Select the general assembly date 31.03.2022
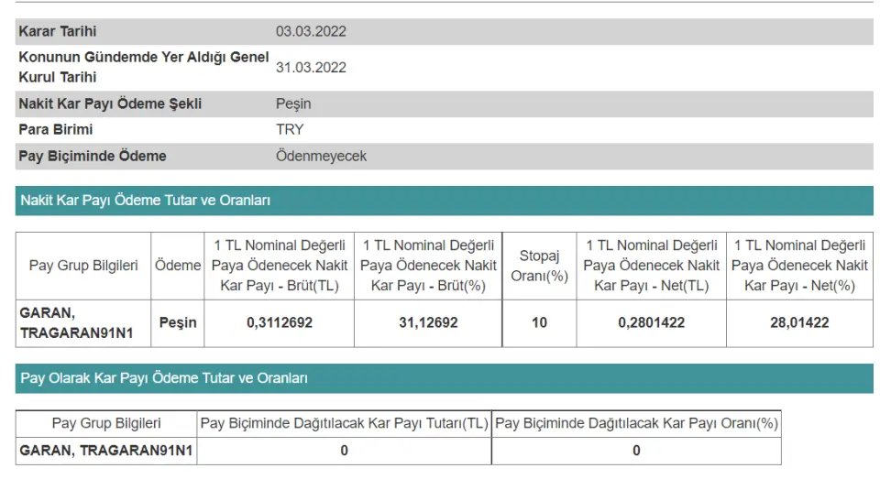The width and height of the screenshot is (880, 490). [311, 67]
